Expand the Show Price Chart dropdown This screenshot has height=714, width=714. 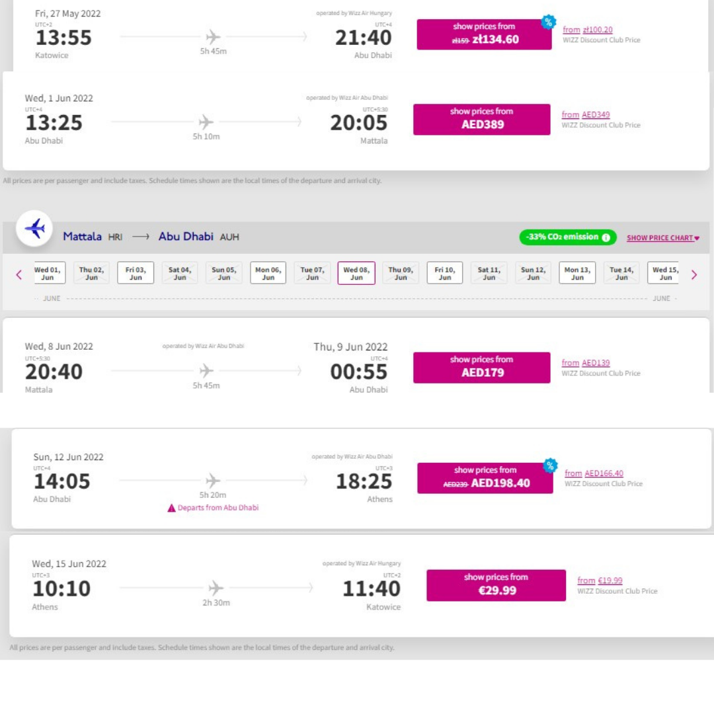662,238
